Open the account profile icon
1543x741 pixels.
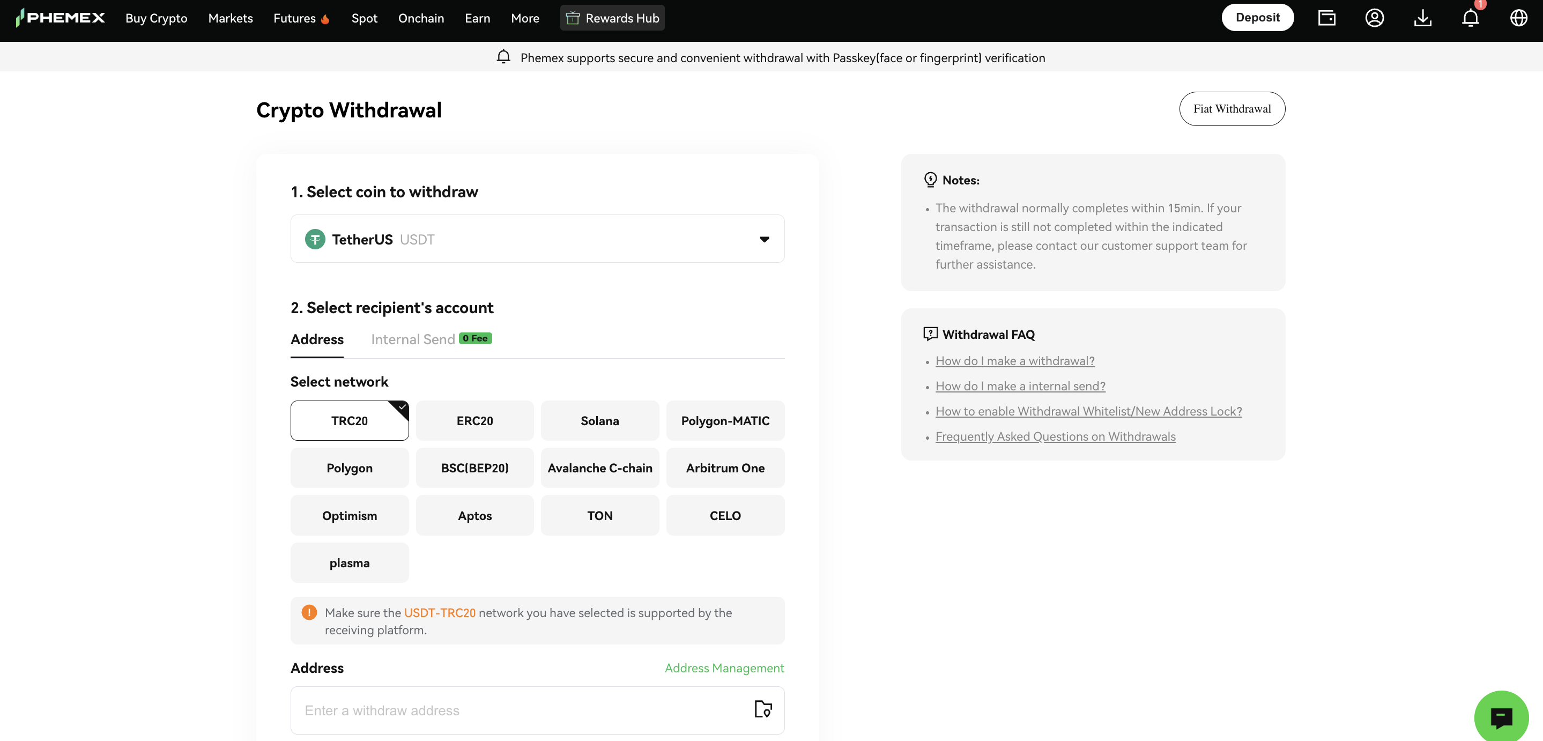pos(1375,17)
